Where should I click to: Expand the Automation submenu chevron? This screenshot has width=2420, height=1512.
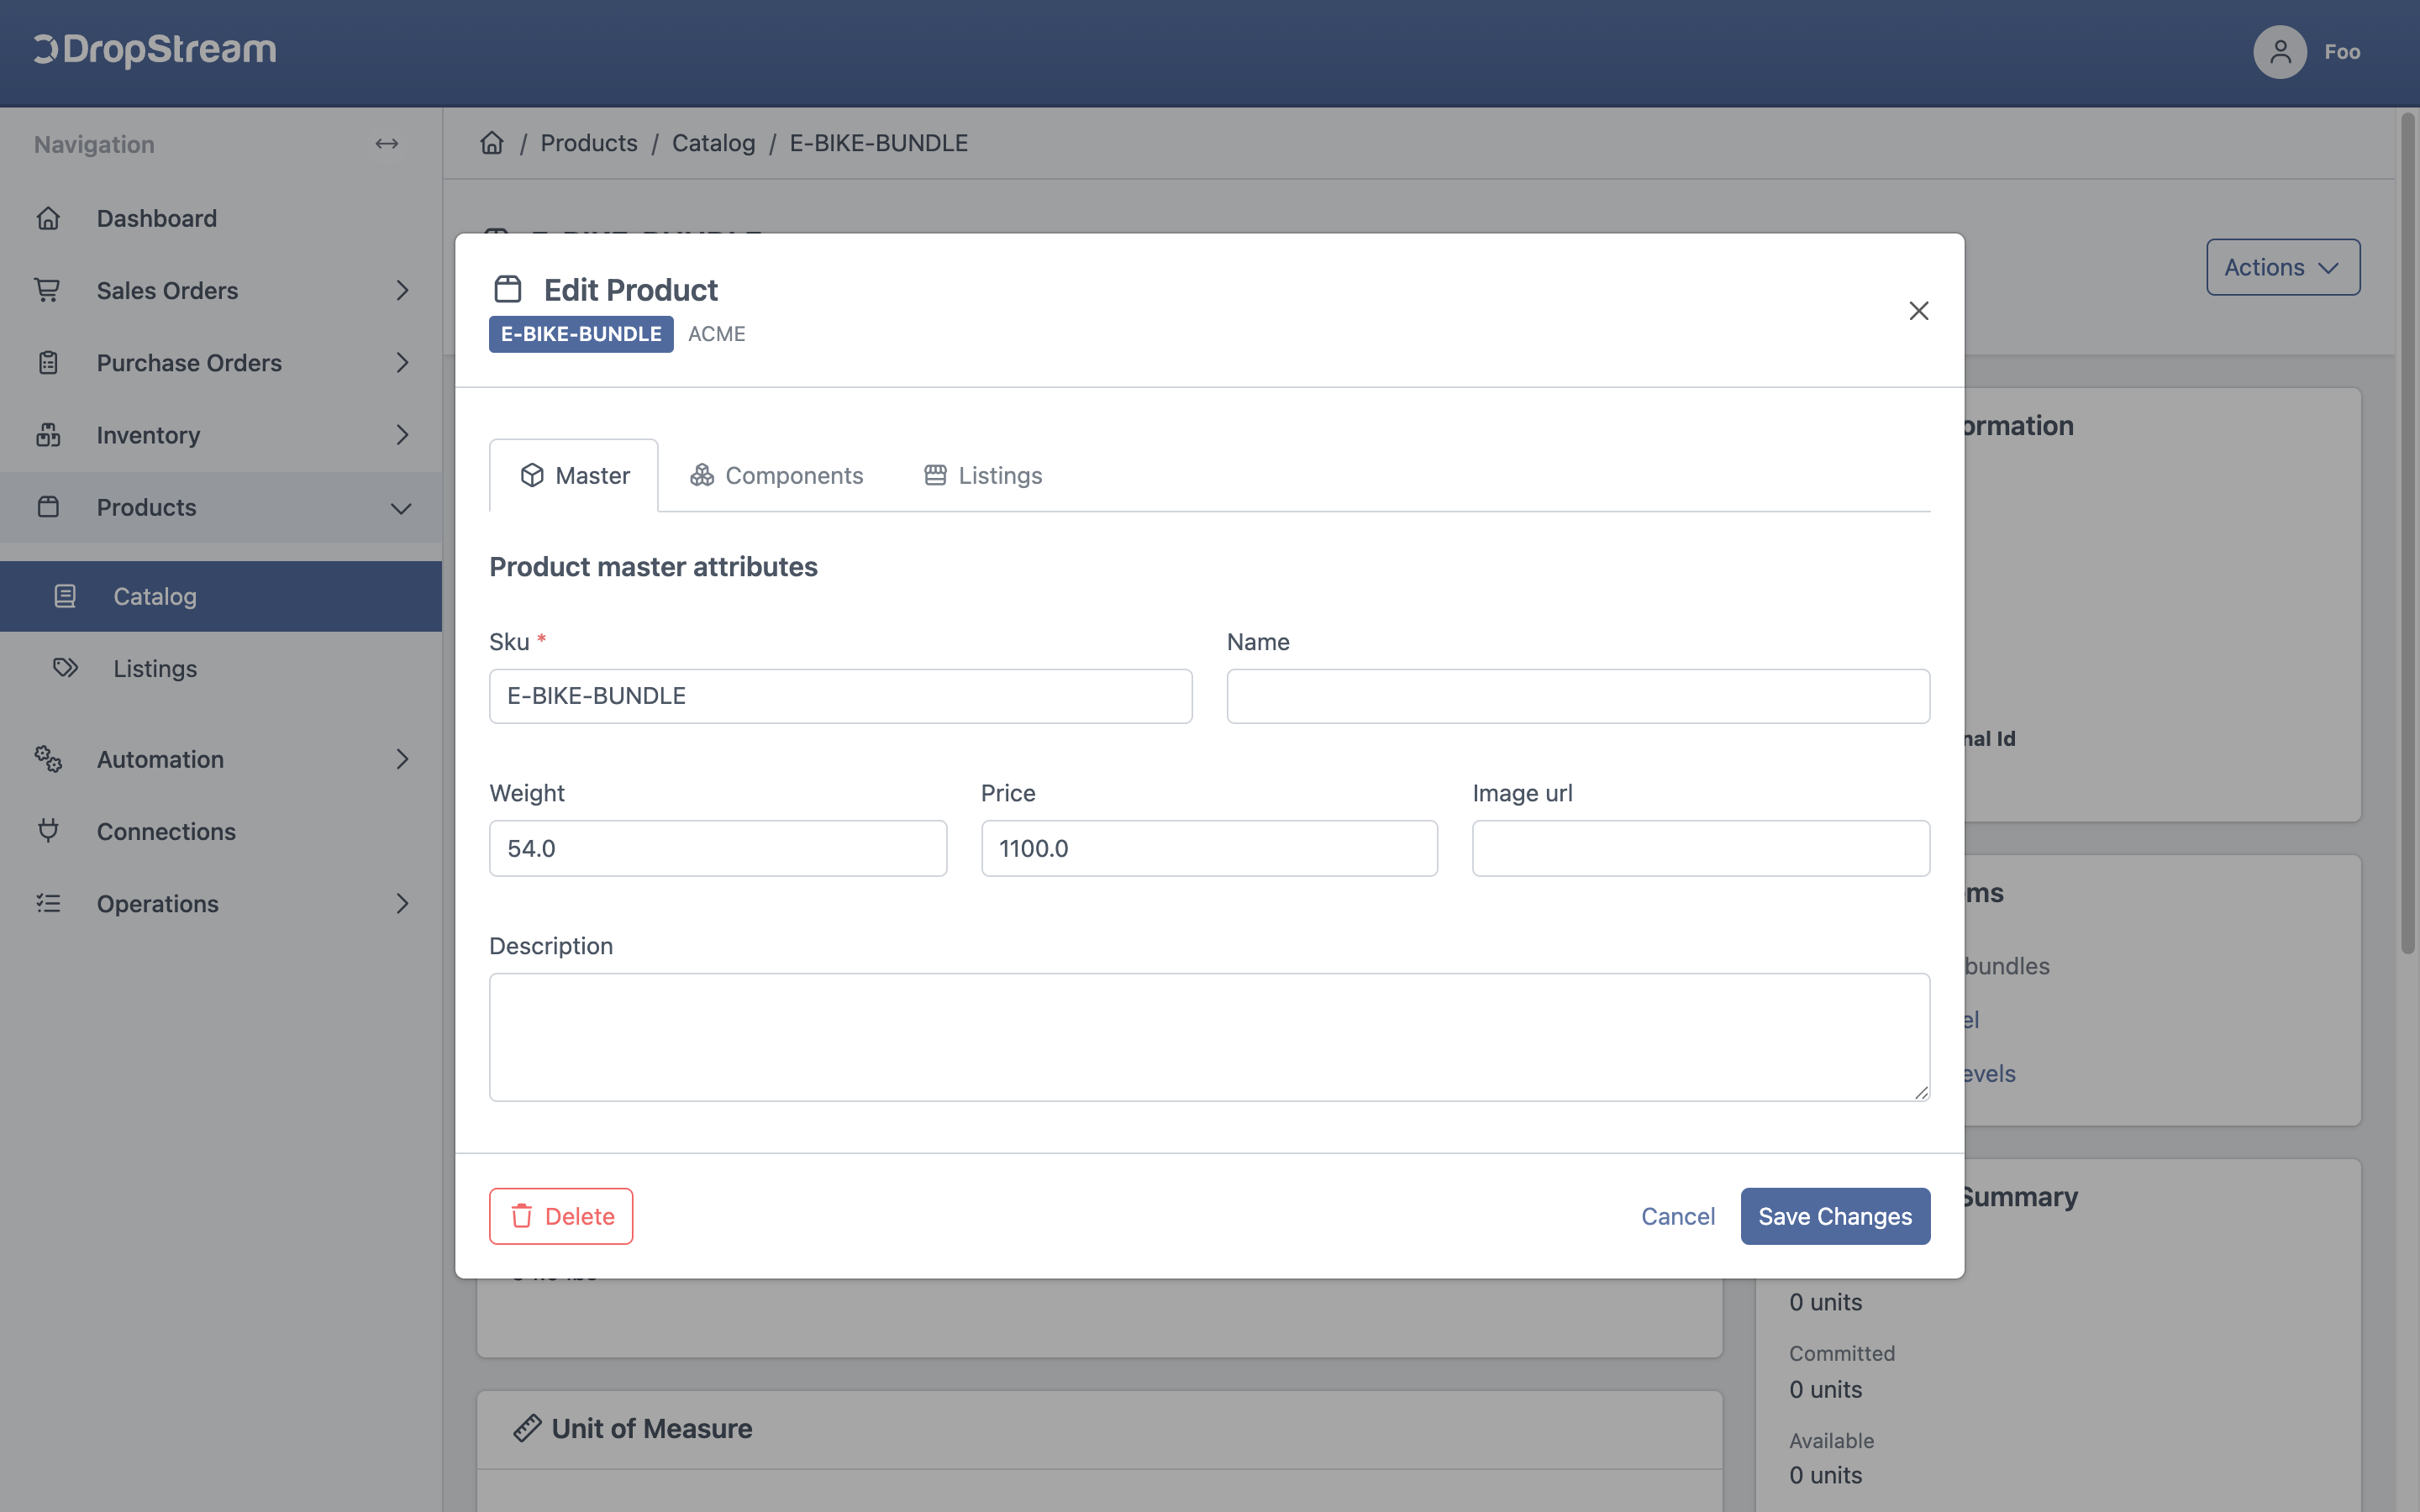pyautogui.click(x=402, y=759)
